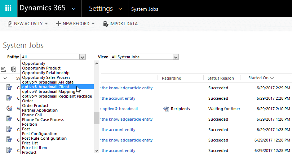Sort by the Started On column header
The width and height of the screenshot is (292, 157).
click(258, 78)
